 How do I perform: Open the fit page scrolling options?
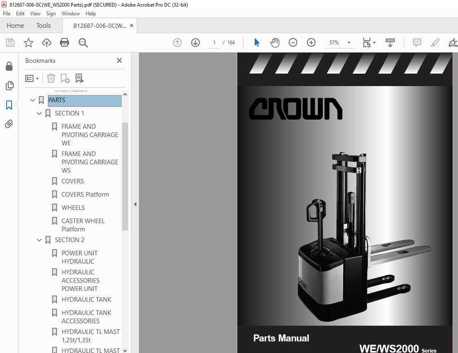click(369, 43)
